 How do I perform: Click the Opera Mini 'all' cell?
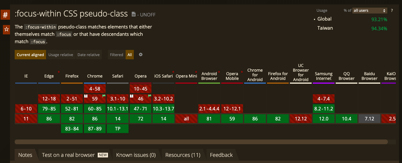coord(186,119)
